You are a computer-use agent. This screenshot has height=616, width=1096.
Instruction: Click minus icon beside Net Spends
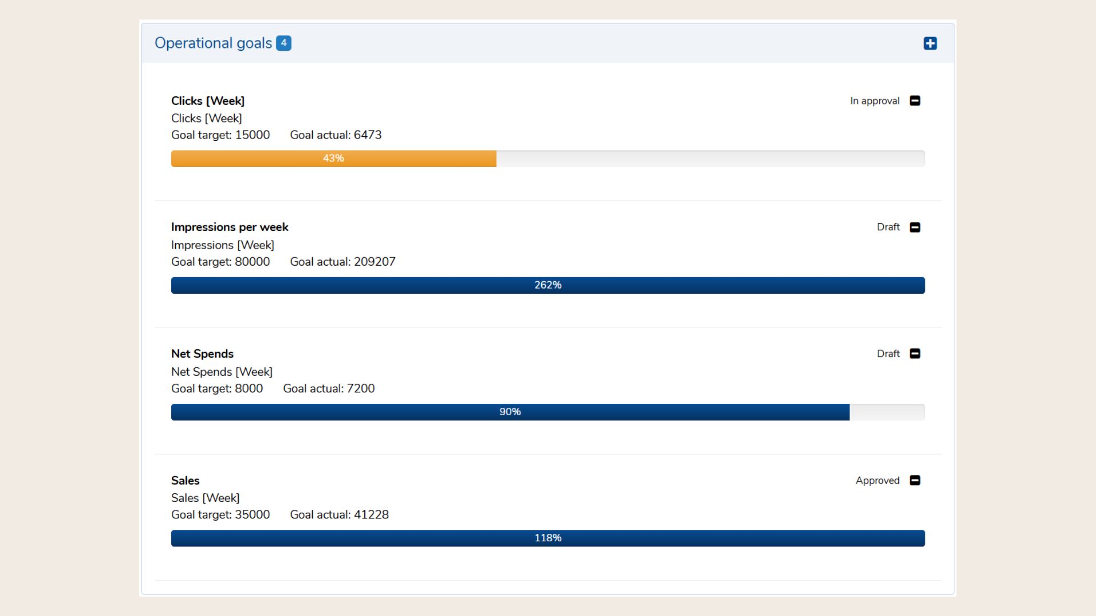click(914, 354)
